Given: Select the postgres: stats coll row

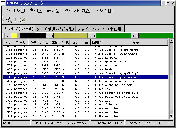Looking at the screenshot, I should click(85, 96).
